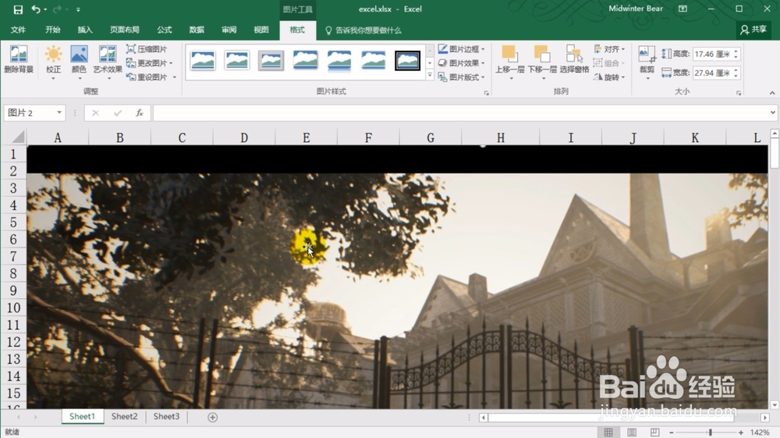Screen dimensions: 780x438
Task: Open Size group dialog launcher
Action: [739, 93]
